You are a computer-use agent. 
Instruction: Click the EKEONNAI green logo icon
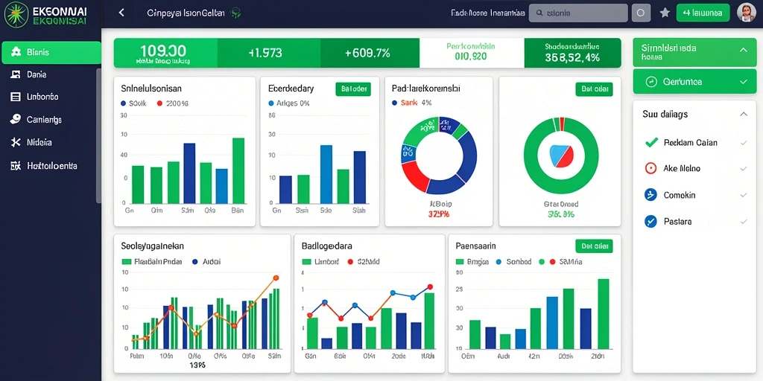pos(16,14)
